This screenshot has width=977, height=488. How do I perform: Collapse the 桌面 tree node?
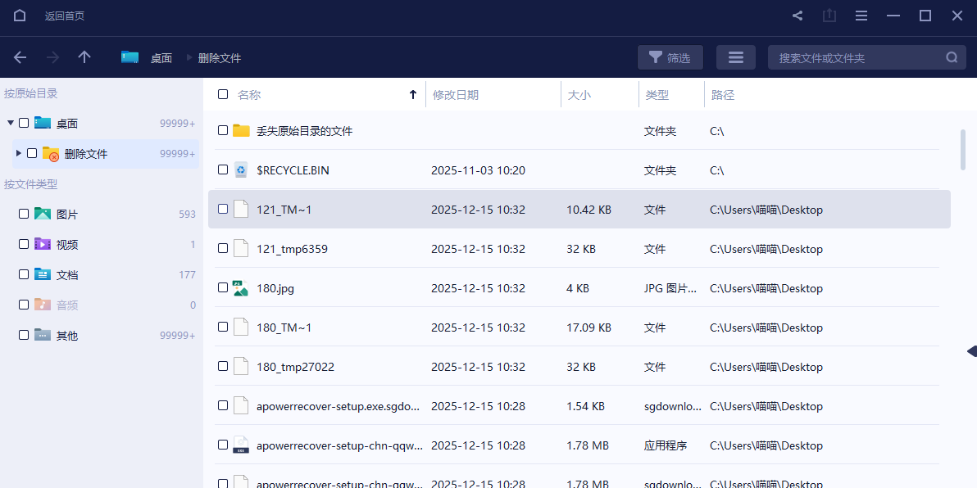click(x=11, y=123)
